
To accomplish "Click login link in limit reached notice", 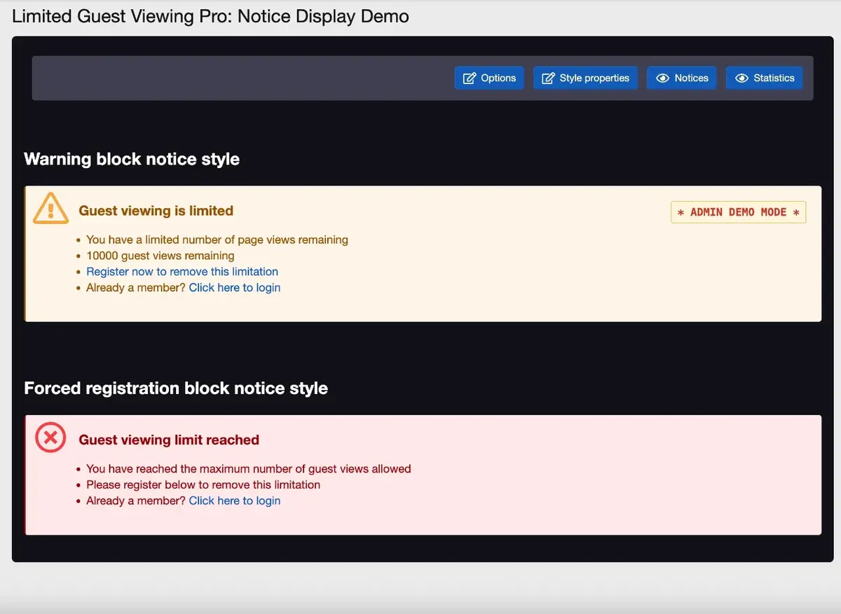I will (x=235, y=501).
